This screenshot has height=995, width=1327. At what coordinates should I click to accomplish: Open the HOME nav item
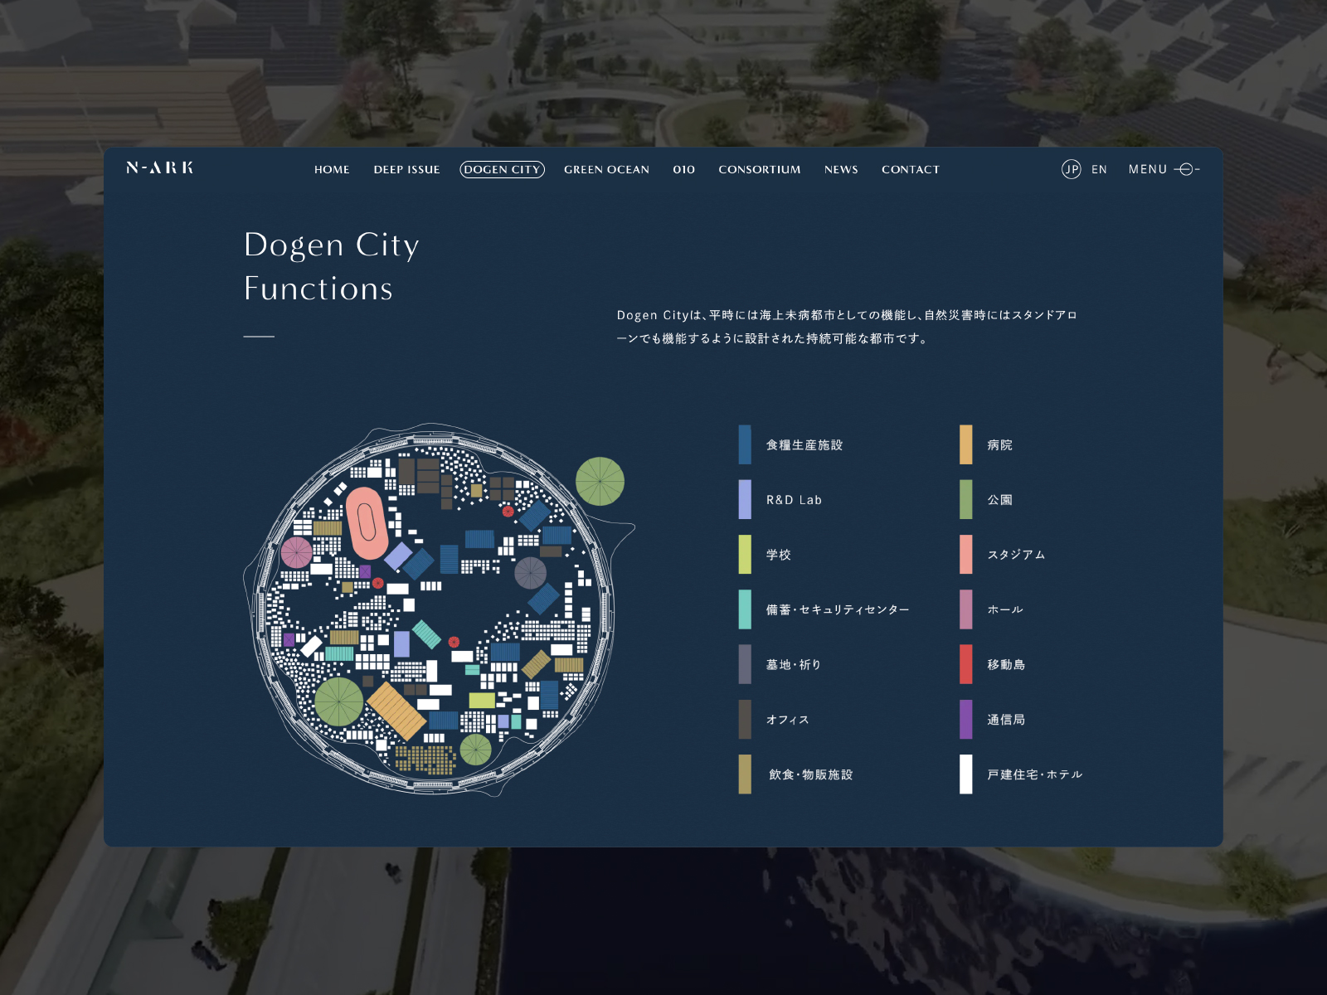click(332, 169)
